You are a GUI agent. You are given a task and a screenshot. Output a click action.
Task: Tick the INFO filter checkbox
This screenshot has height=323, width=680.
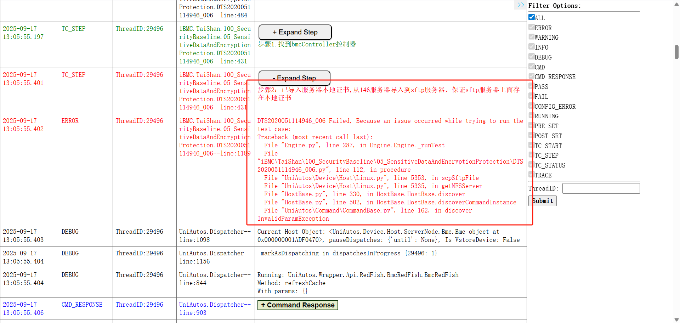531,47
